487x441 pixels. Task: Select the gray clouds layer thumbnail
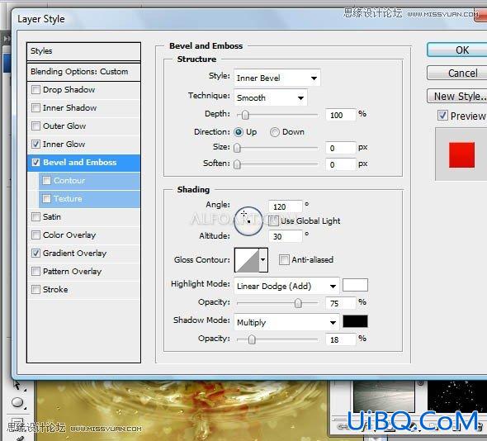click(x=384, y=396)
